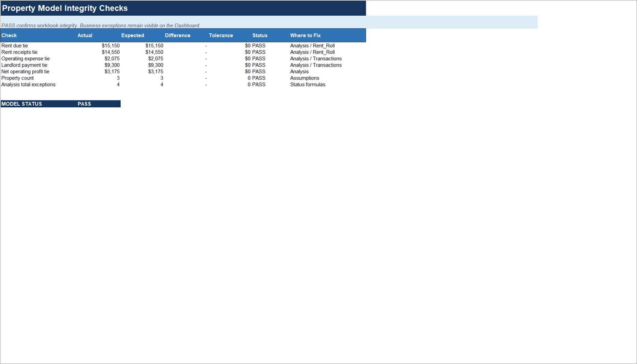The height and width of the screenshot is (364, 637).
Task: Click the Tolerance column header
Action: (x=221, y=35)
